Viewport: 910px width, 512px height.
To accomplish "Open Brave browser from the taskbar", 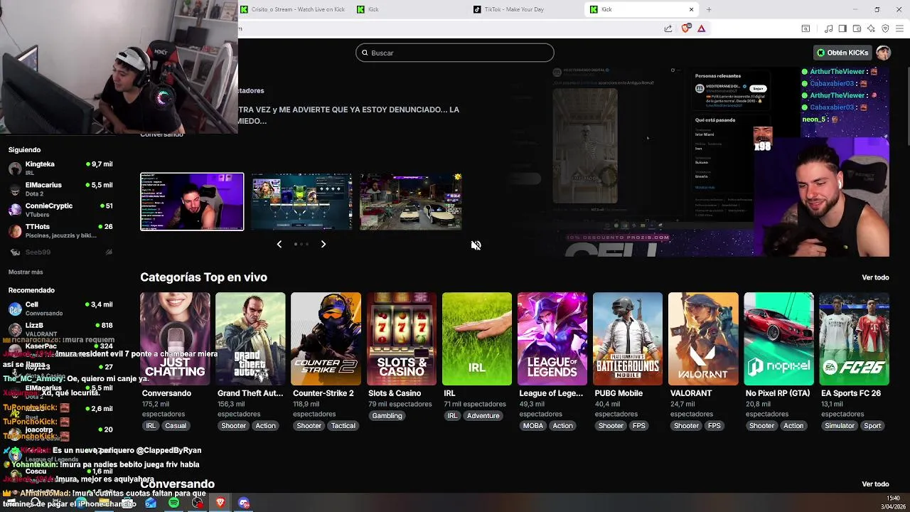I will coord(220,503).
